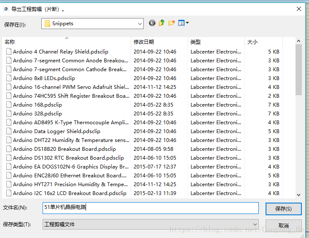
Task: Click file icon of Arduino Data Logger Shield
Action: coord(9,131)
